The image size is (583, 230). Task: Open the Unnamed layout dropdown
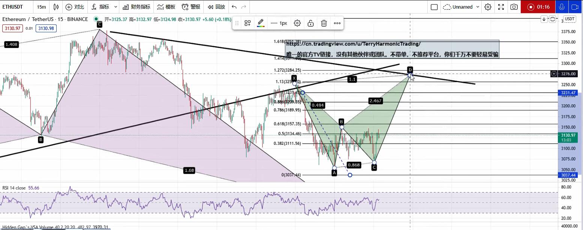pos(461,7)
